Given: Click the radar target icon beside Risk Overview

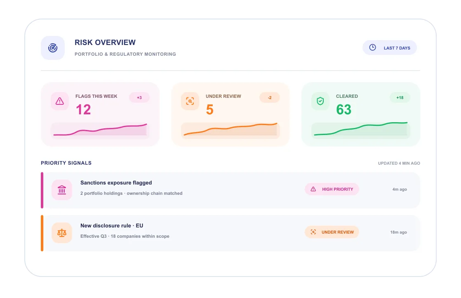Looking at the screenshot, I should [53, 47].
